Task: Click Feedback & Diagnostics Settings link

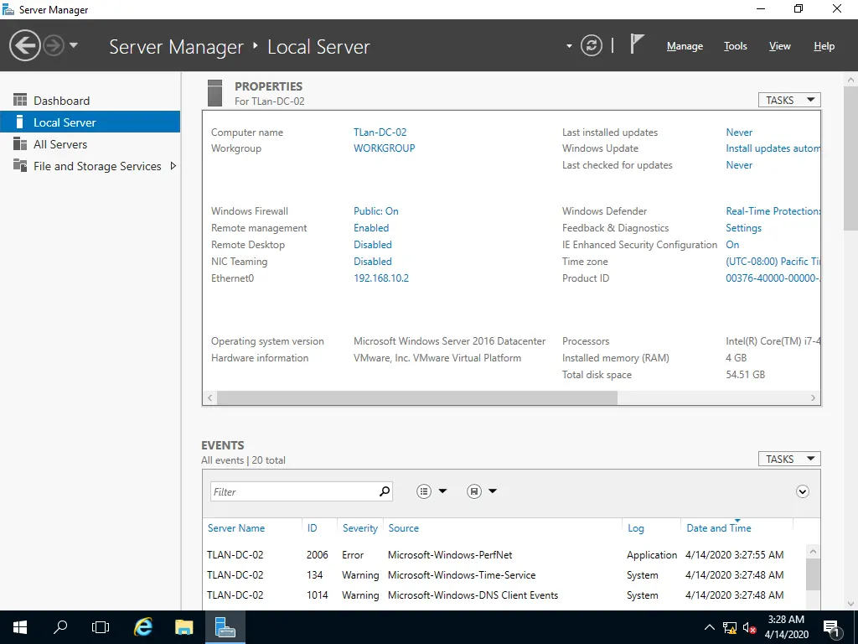Action: tap(744, 228)
